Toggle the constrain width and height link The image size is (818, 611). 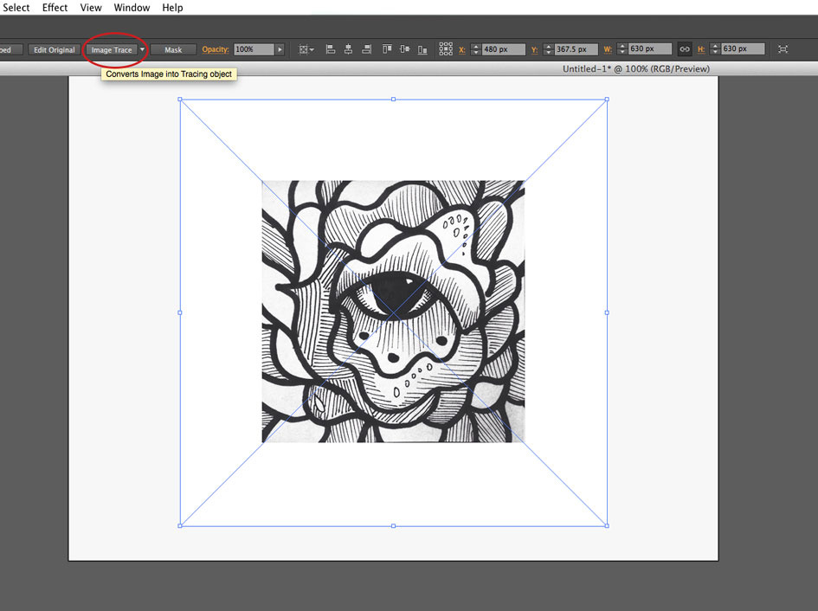(685, 49)
